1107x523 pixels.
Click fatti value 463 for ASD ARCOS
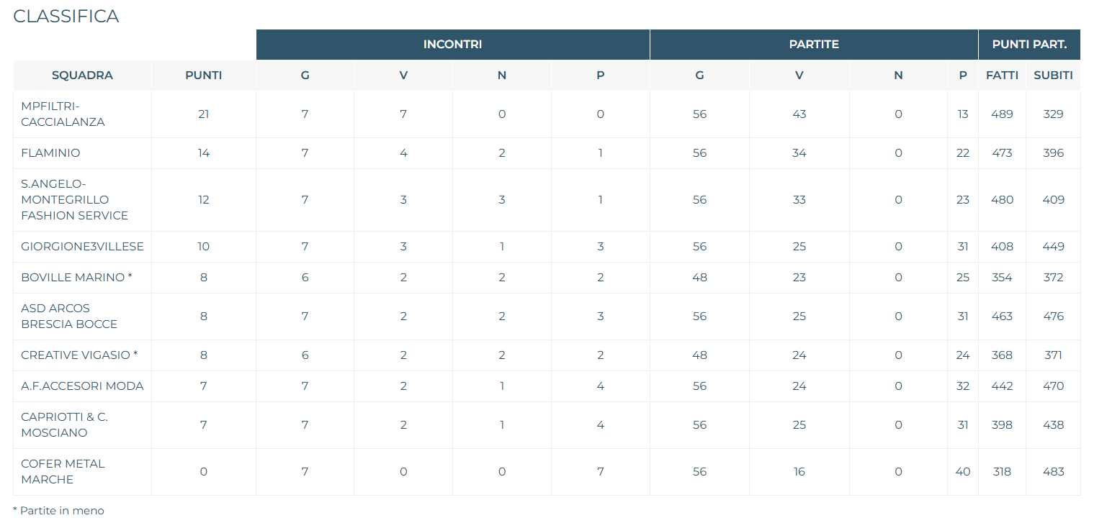1002,317
